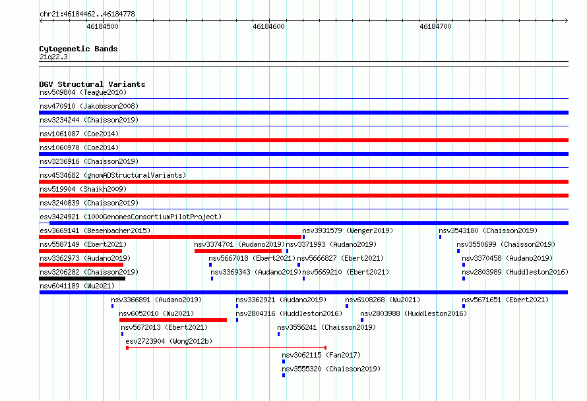The height and width of the screenshot is (401, 587).
Task: Click the nsv6052010 (Wu2021) text label
Action: (x=156, y=313)
